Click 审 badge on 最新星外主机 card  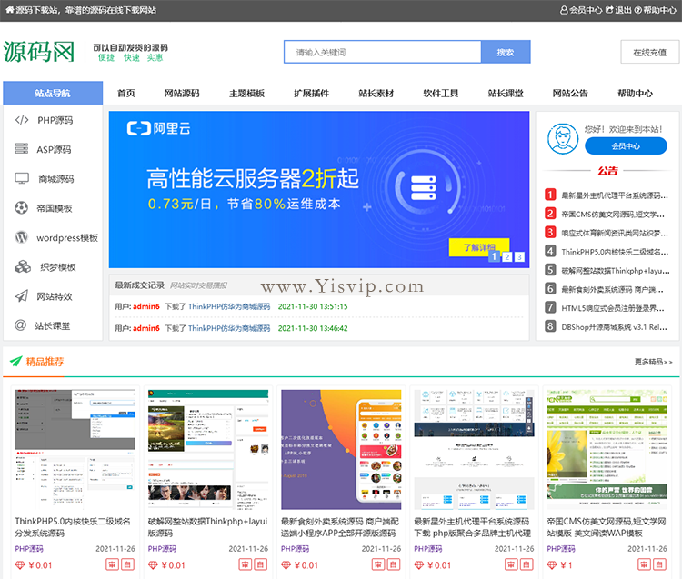pos(511,564)
